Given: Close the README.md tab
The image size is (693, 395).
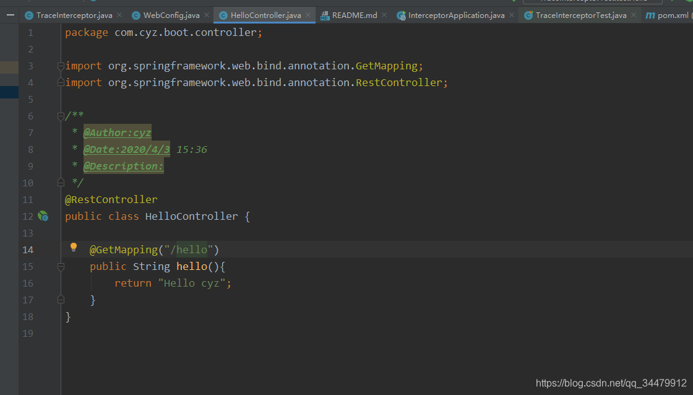Looking at the screenshot, I should (384, 15).
